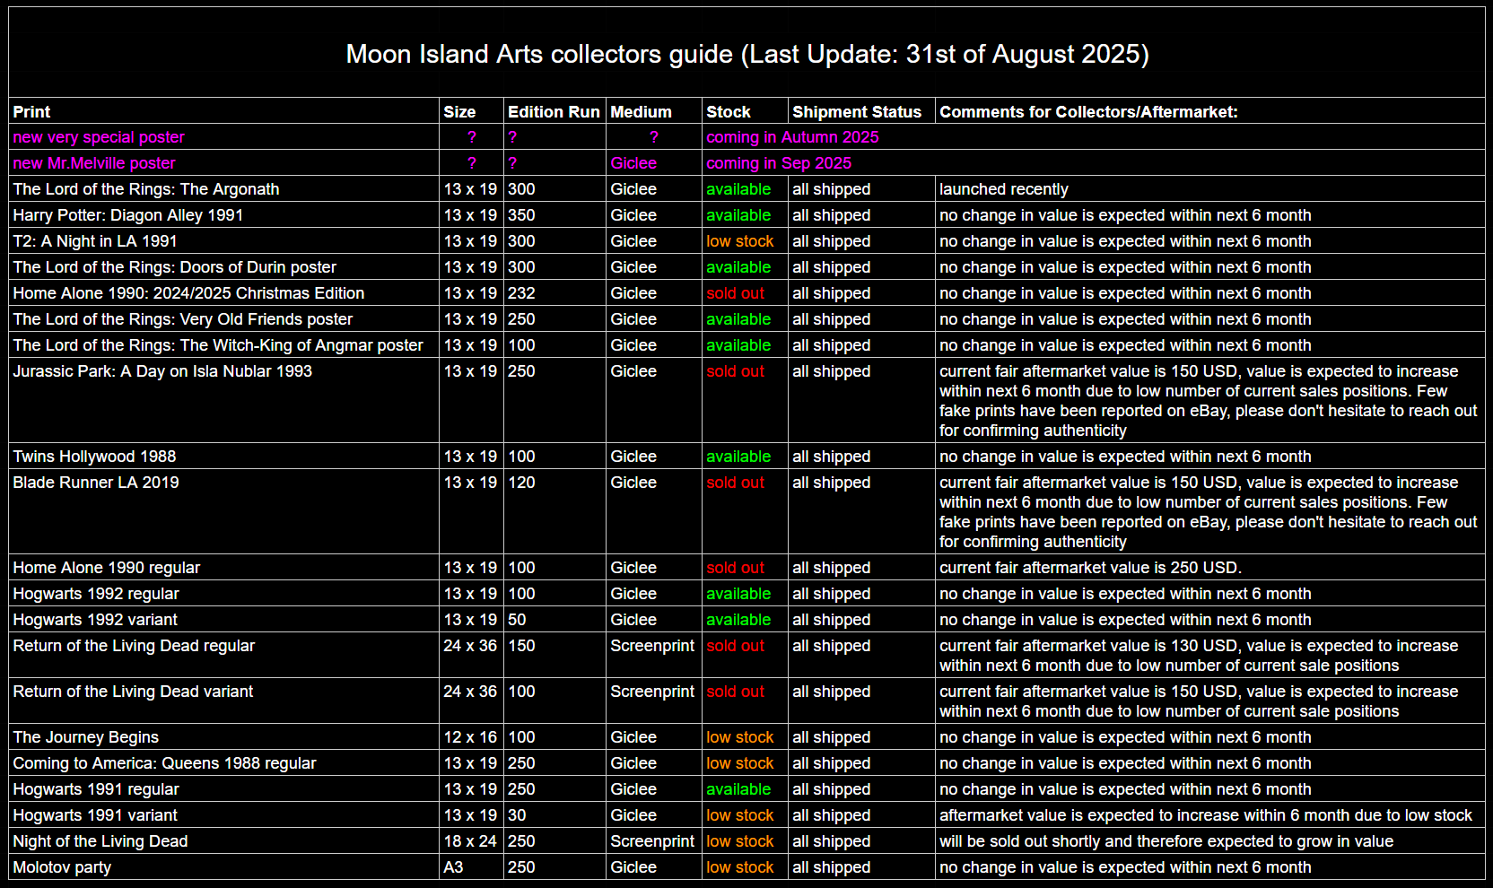
Task: Click 'Giclee' medium for Mr.Melville poster
Action: [x=633, y=163]
